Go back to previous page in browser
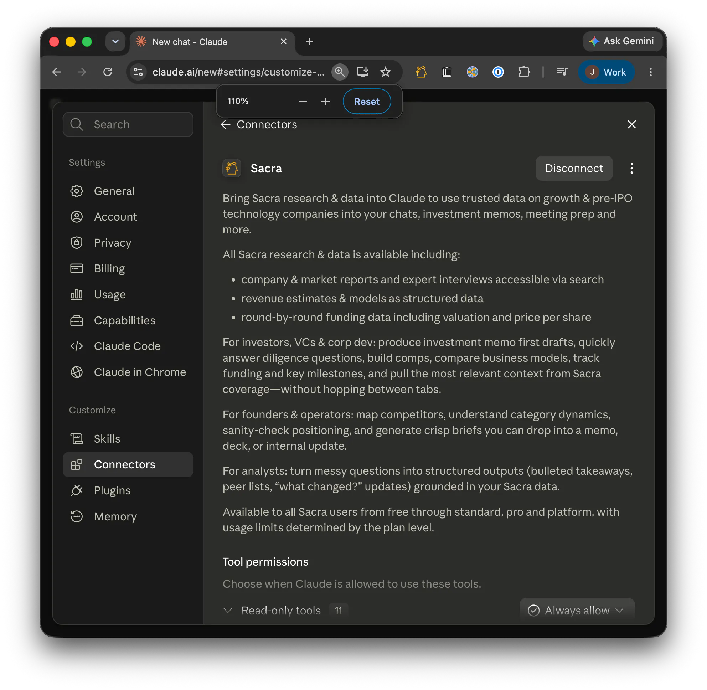The width and height of the screenshot is (707, 690). [56, 72]
